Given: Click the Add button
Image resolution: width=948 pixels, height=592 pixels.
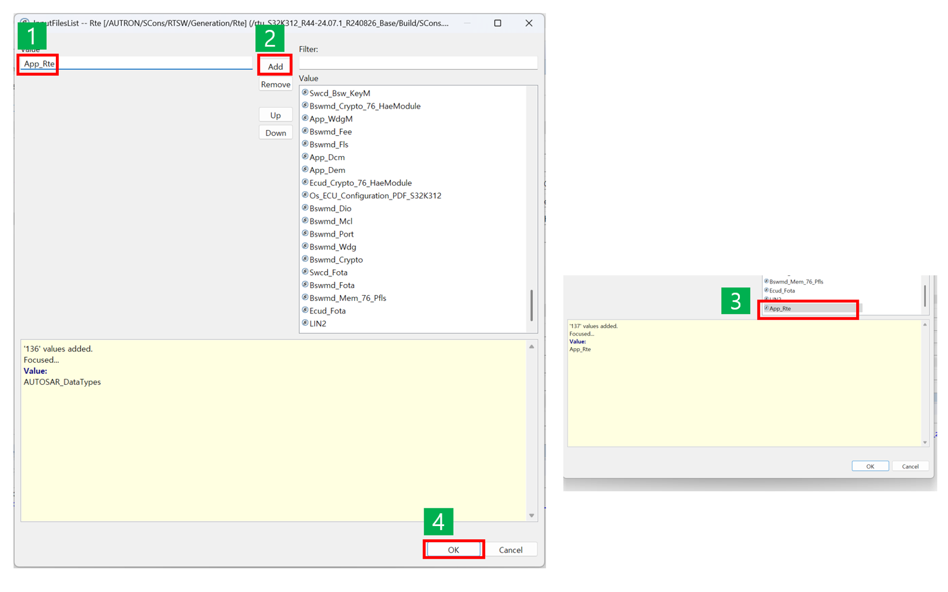Looking at the screenshot, I should click(275, 66).
